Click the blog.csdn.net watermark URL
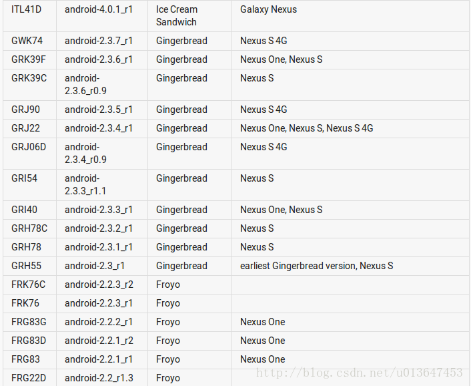The height and width of the screenshot is (386, 471). pos(360,373)
